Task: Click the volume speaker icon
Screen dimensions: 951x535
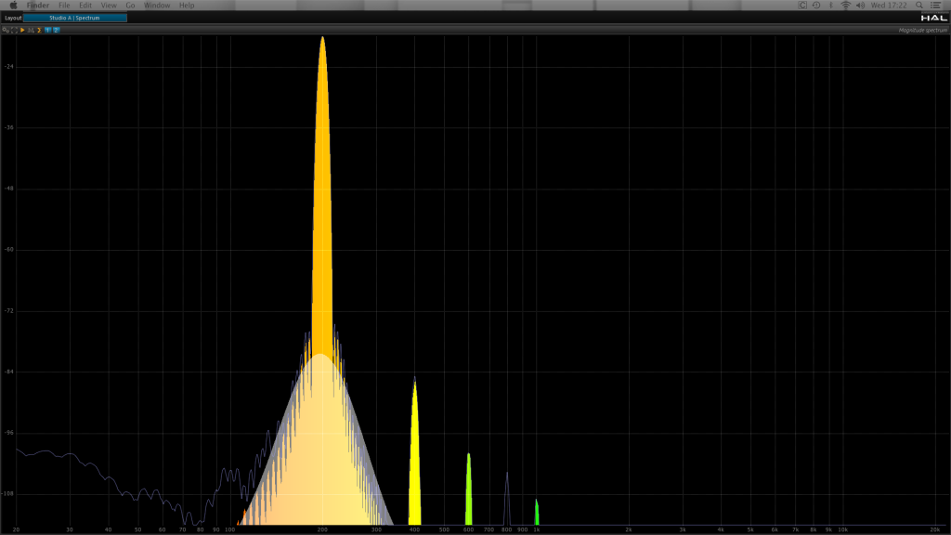Action: [860, 5]
